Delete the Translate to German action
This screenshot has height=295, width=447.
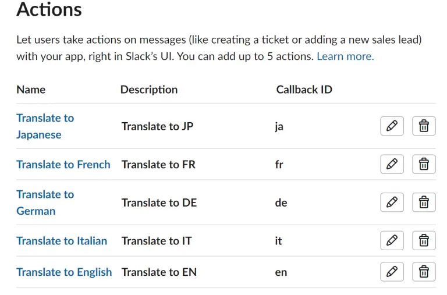click(424, 202)
